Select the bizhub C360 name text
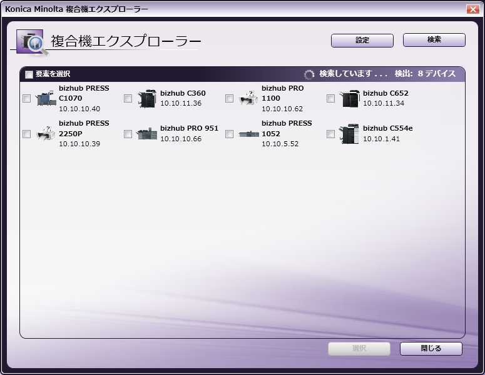Screen dimensions: 485x375 pos(183,93)
